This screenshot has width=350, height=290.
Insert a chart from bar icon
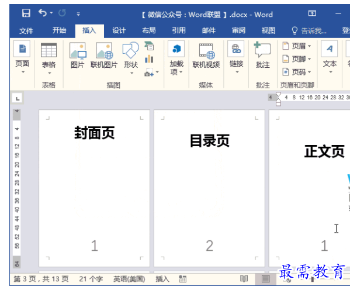click(149, 59)
